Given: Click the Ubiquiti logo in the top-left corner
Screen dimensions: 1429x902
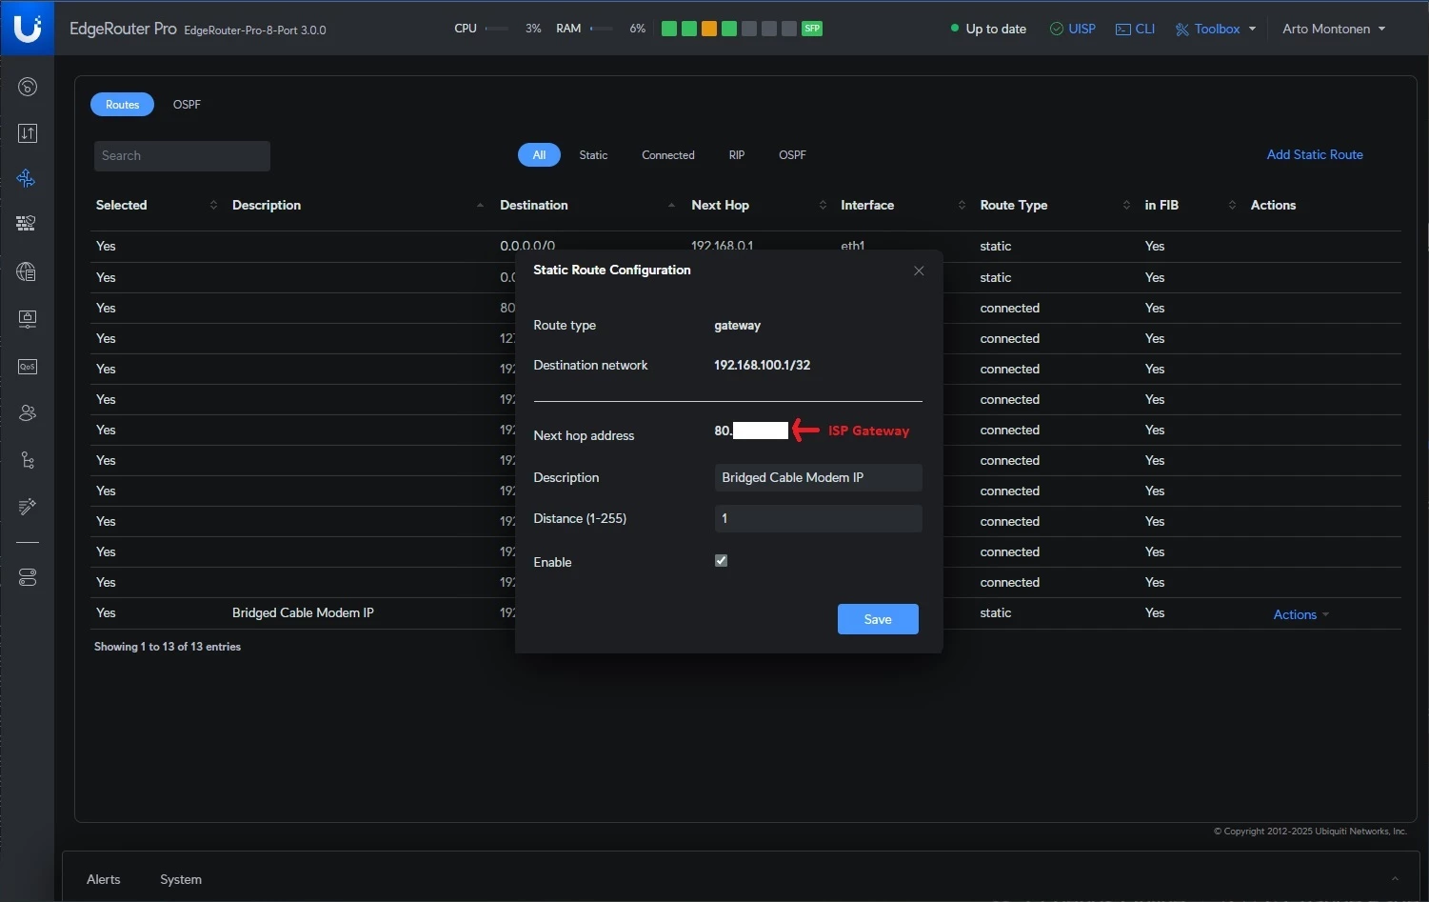Looking at the screenshot, I should [x=28, y=28].
